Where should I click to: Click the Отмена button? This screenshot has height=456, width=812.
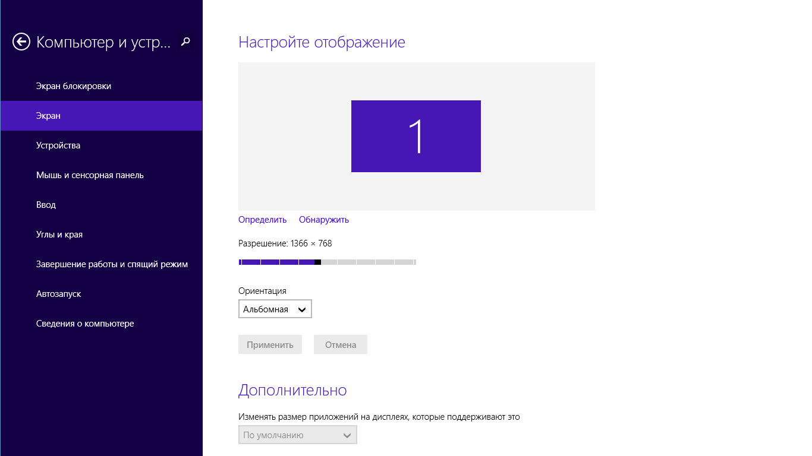341,344
